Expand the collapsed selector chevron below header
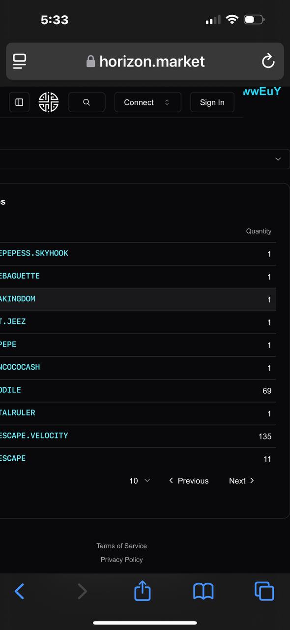This screenshot has width=290, height=630. pyautogui.click(x=278, y=159)
